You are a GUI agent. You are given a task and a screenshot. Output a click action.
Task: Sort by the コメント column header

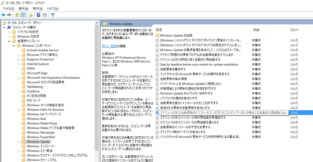pos(294,30)
